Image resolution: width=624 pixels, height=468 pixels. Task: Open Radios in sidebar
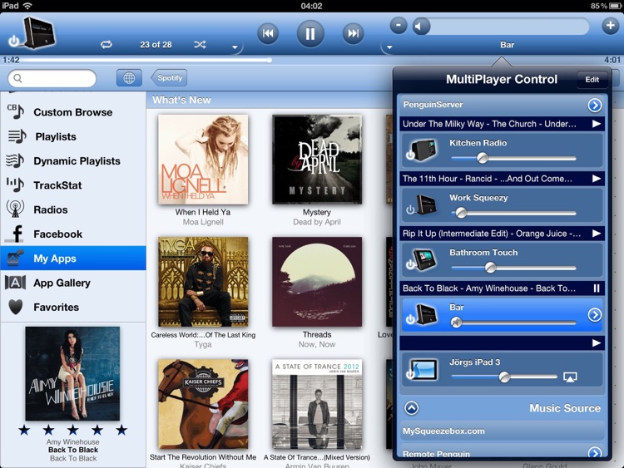[x=73, y=209]
